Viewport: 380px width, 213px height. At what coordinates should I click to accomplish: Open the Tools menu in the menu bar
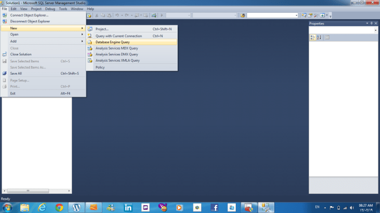click(63, 9)
